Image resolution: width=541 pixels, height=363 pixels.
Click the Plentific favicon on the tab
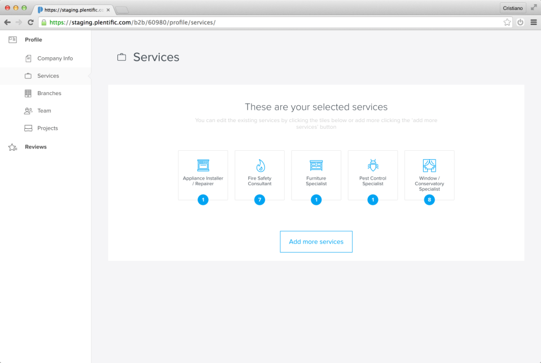coord(40,10)
